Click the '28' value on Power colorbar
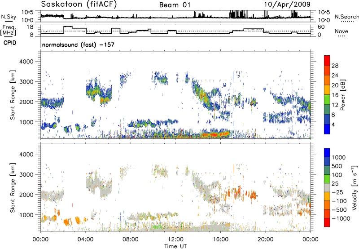The image size is (359, 249). pyautogui.click(x=335, y=66)
